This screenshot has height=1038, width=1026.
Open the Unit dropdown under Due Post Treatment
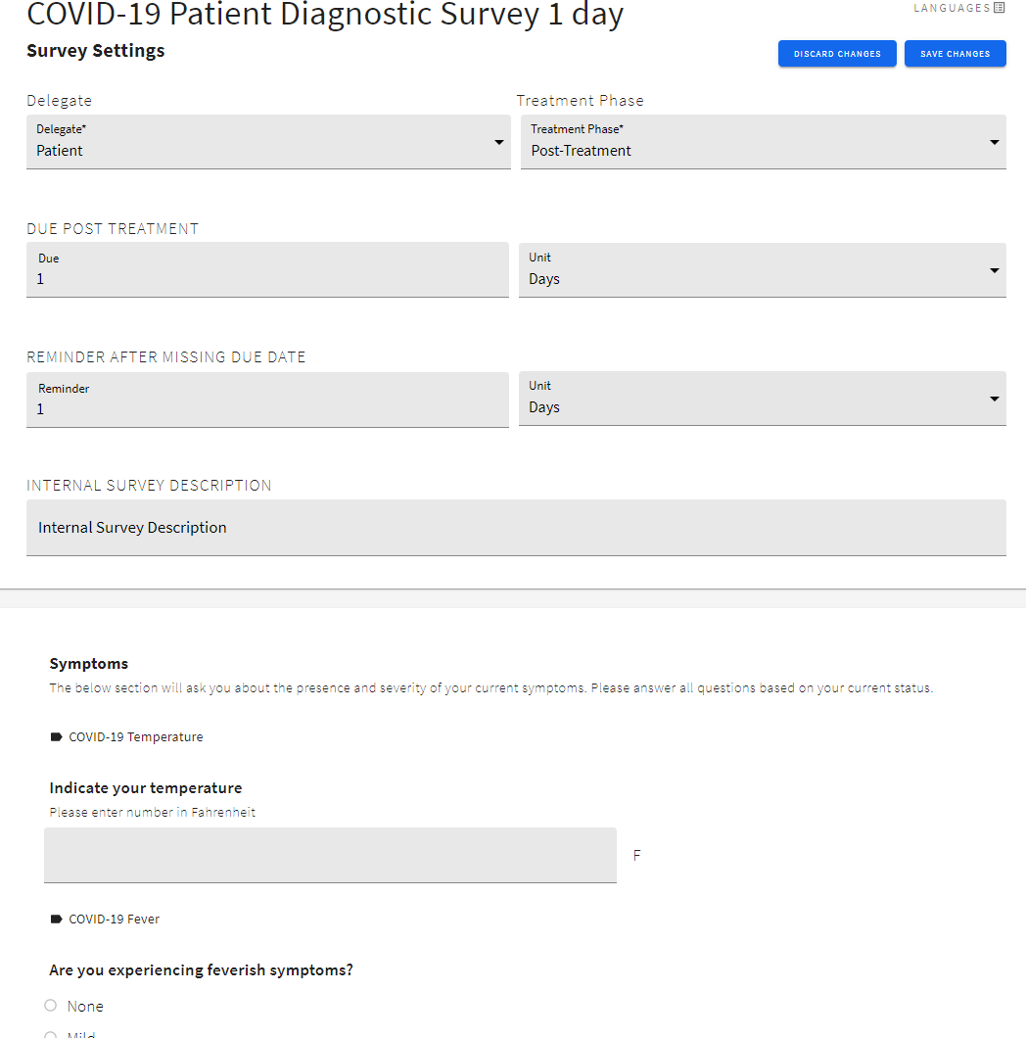click(762, 270)
